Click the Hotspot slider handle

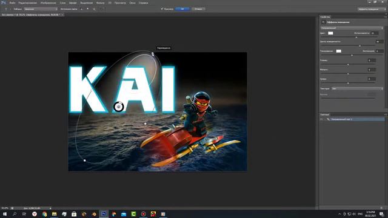[x=360, y=46]
